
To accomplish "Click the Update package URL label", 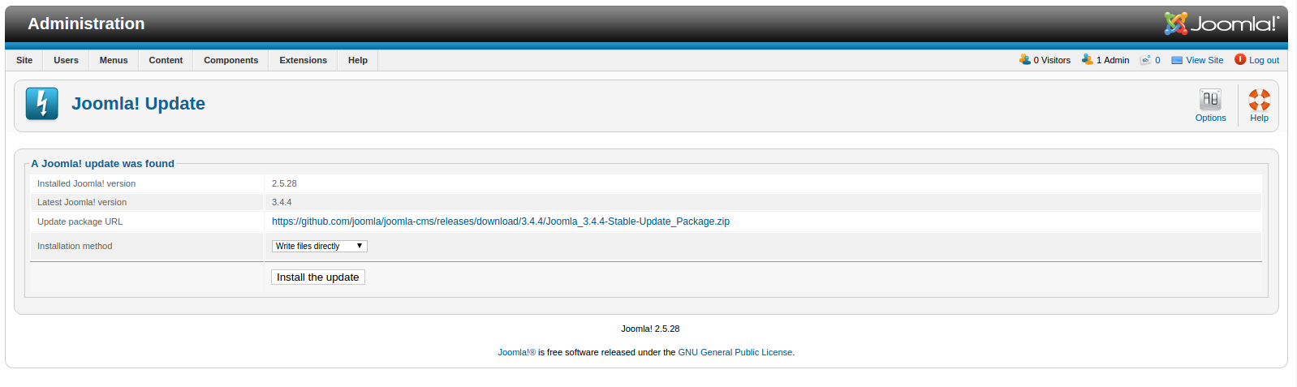I will tap(80, 221).
